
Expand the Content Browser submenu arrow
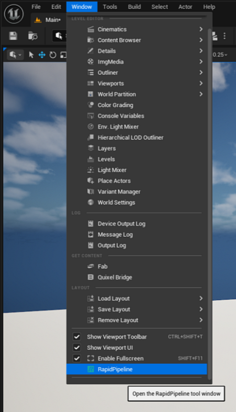(x=201, y=40)
